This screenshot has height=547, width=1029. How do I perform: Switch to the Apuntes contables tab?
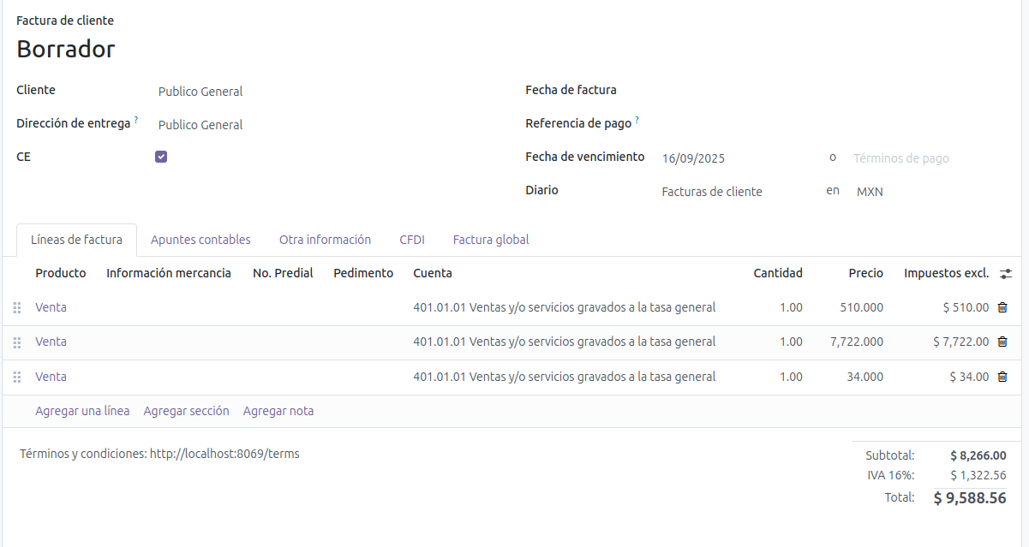point(200,240)
